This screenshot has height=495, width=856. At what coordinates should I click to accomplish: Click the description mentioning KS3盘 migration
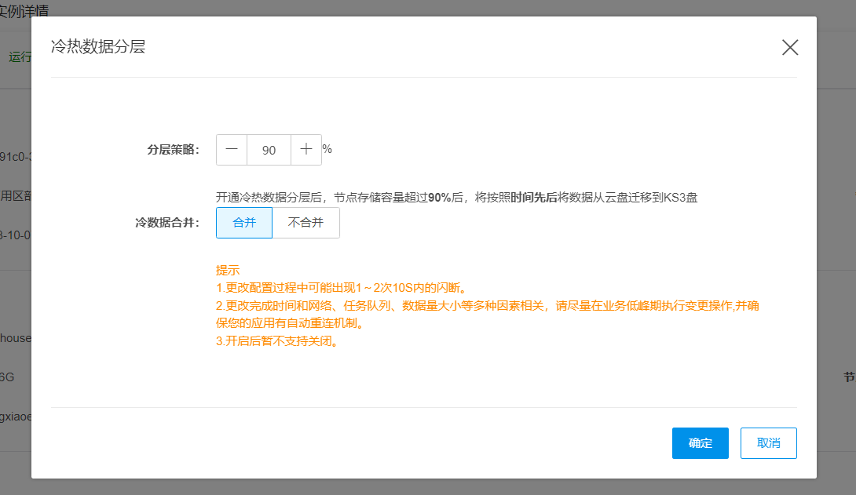[456, 198]
